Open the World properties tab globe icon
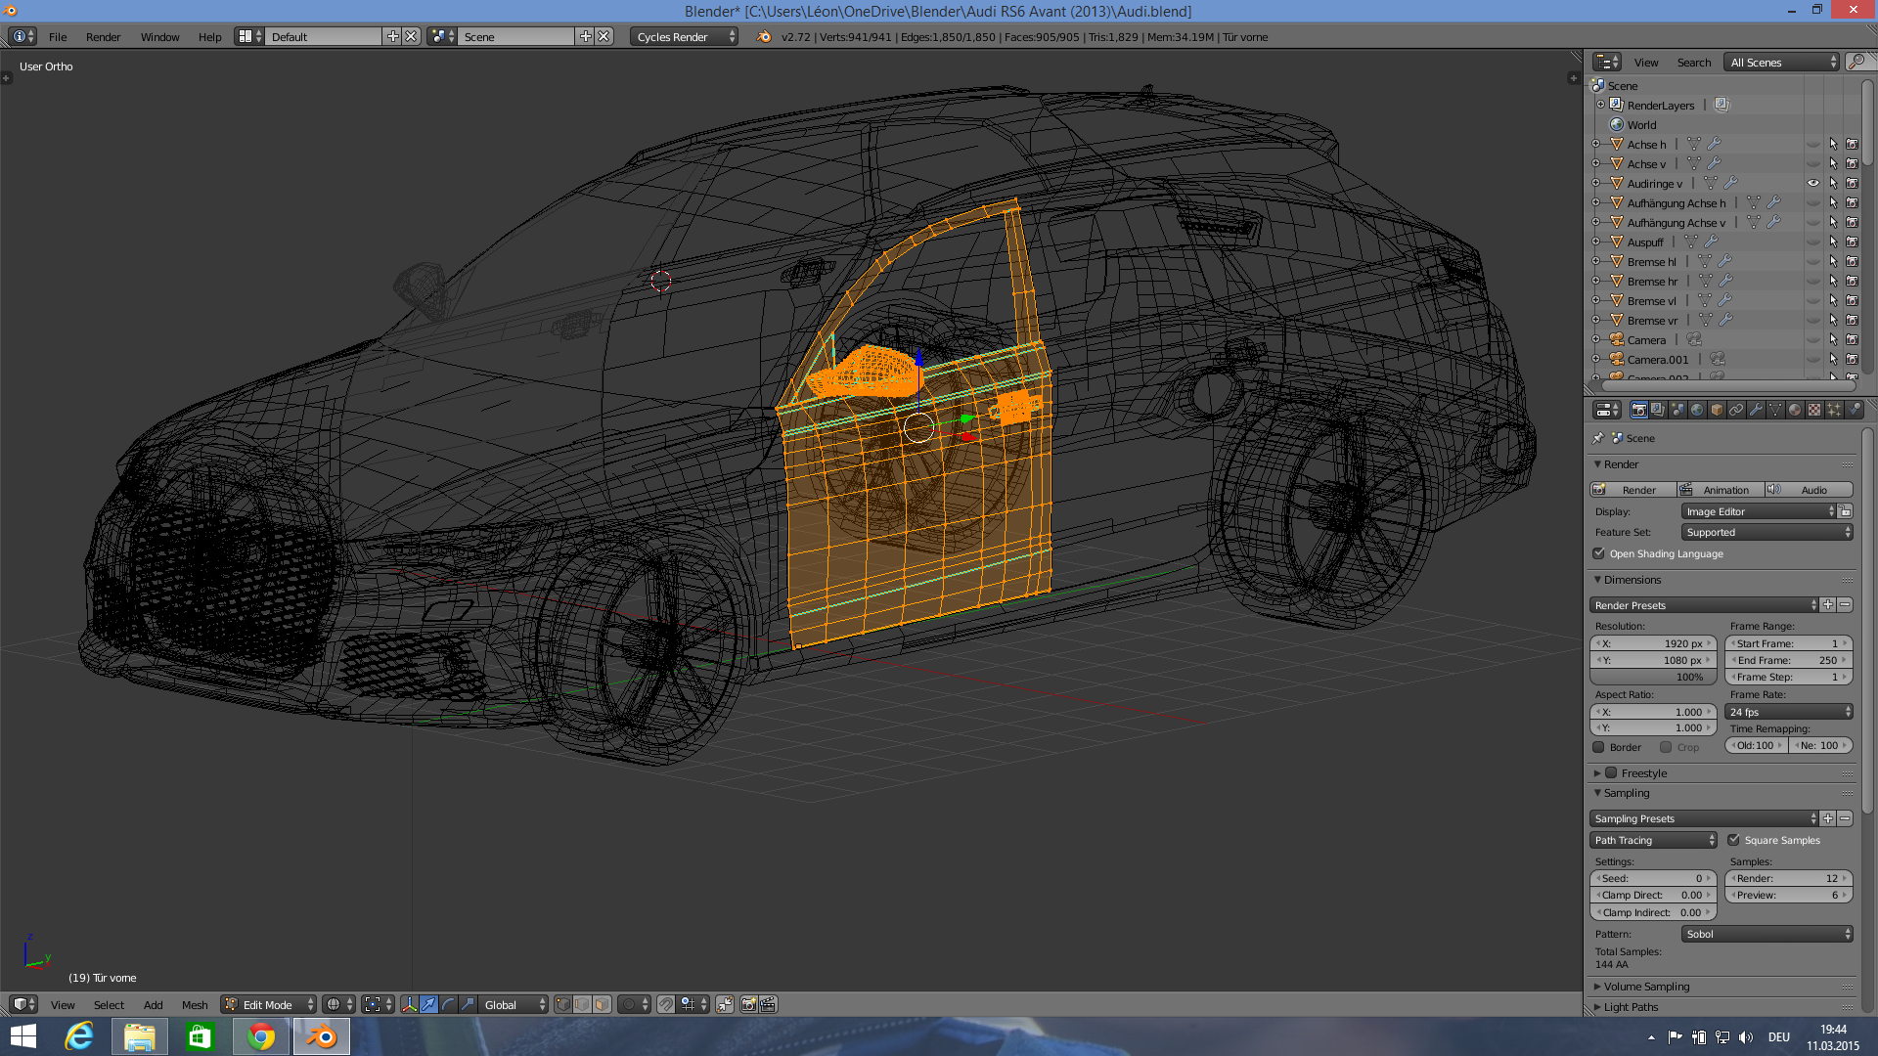Image resolution: width=1878 pixels, height=1056 pixels. point(1697,411)
